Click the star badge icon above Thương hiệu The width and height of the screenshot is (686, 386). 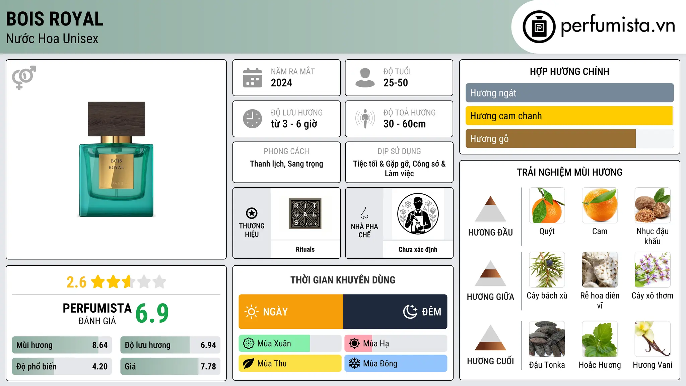click(x=252, y=213)
